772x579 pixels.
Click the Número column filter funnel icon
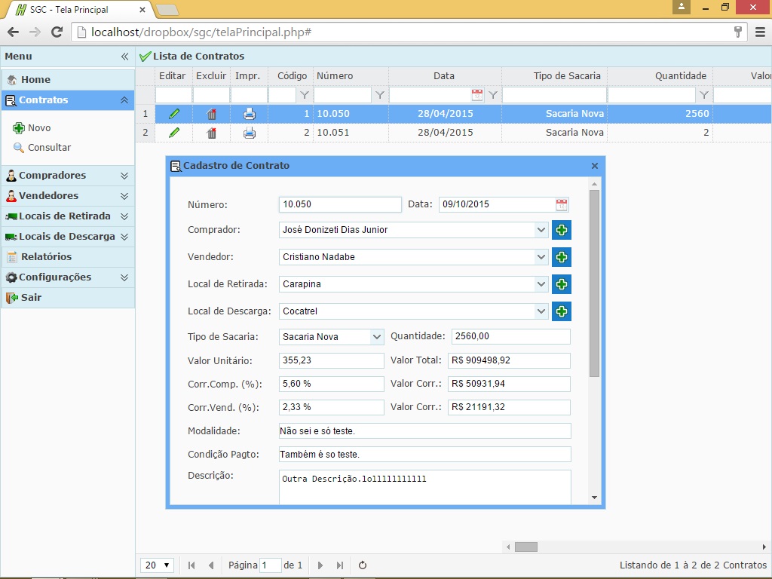click(x=380, y=95)
